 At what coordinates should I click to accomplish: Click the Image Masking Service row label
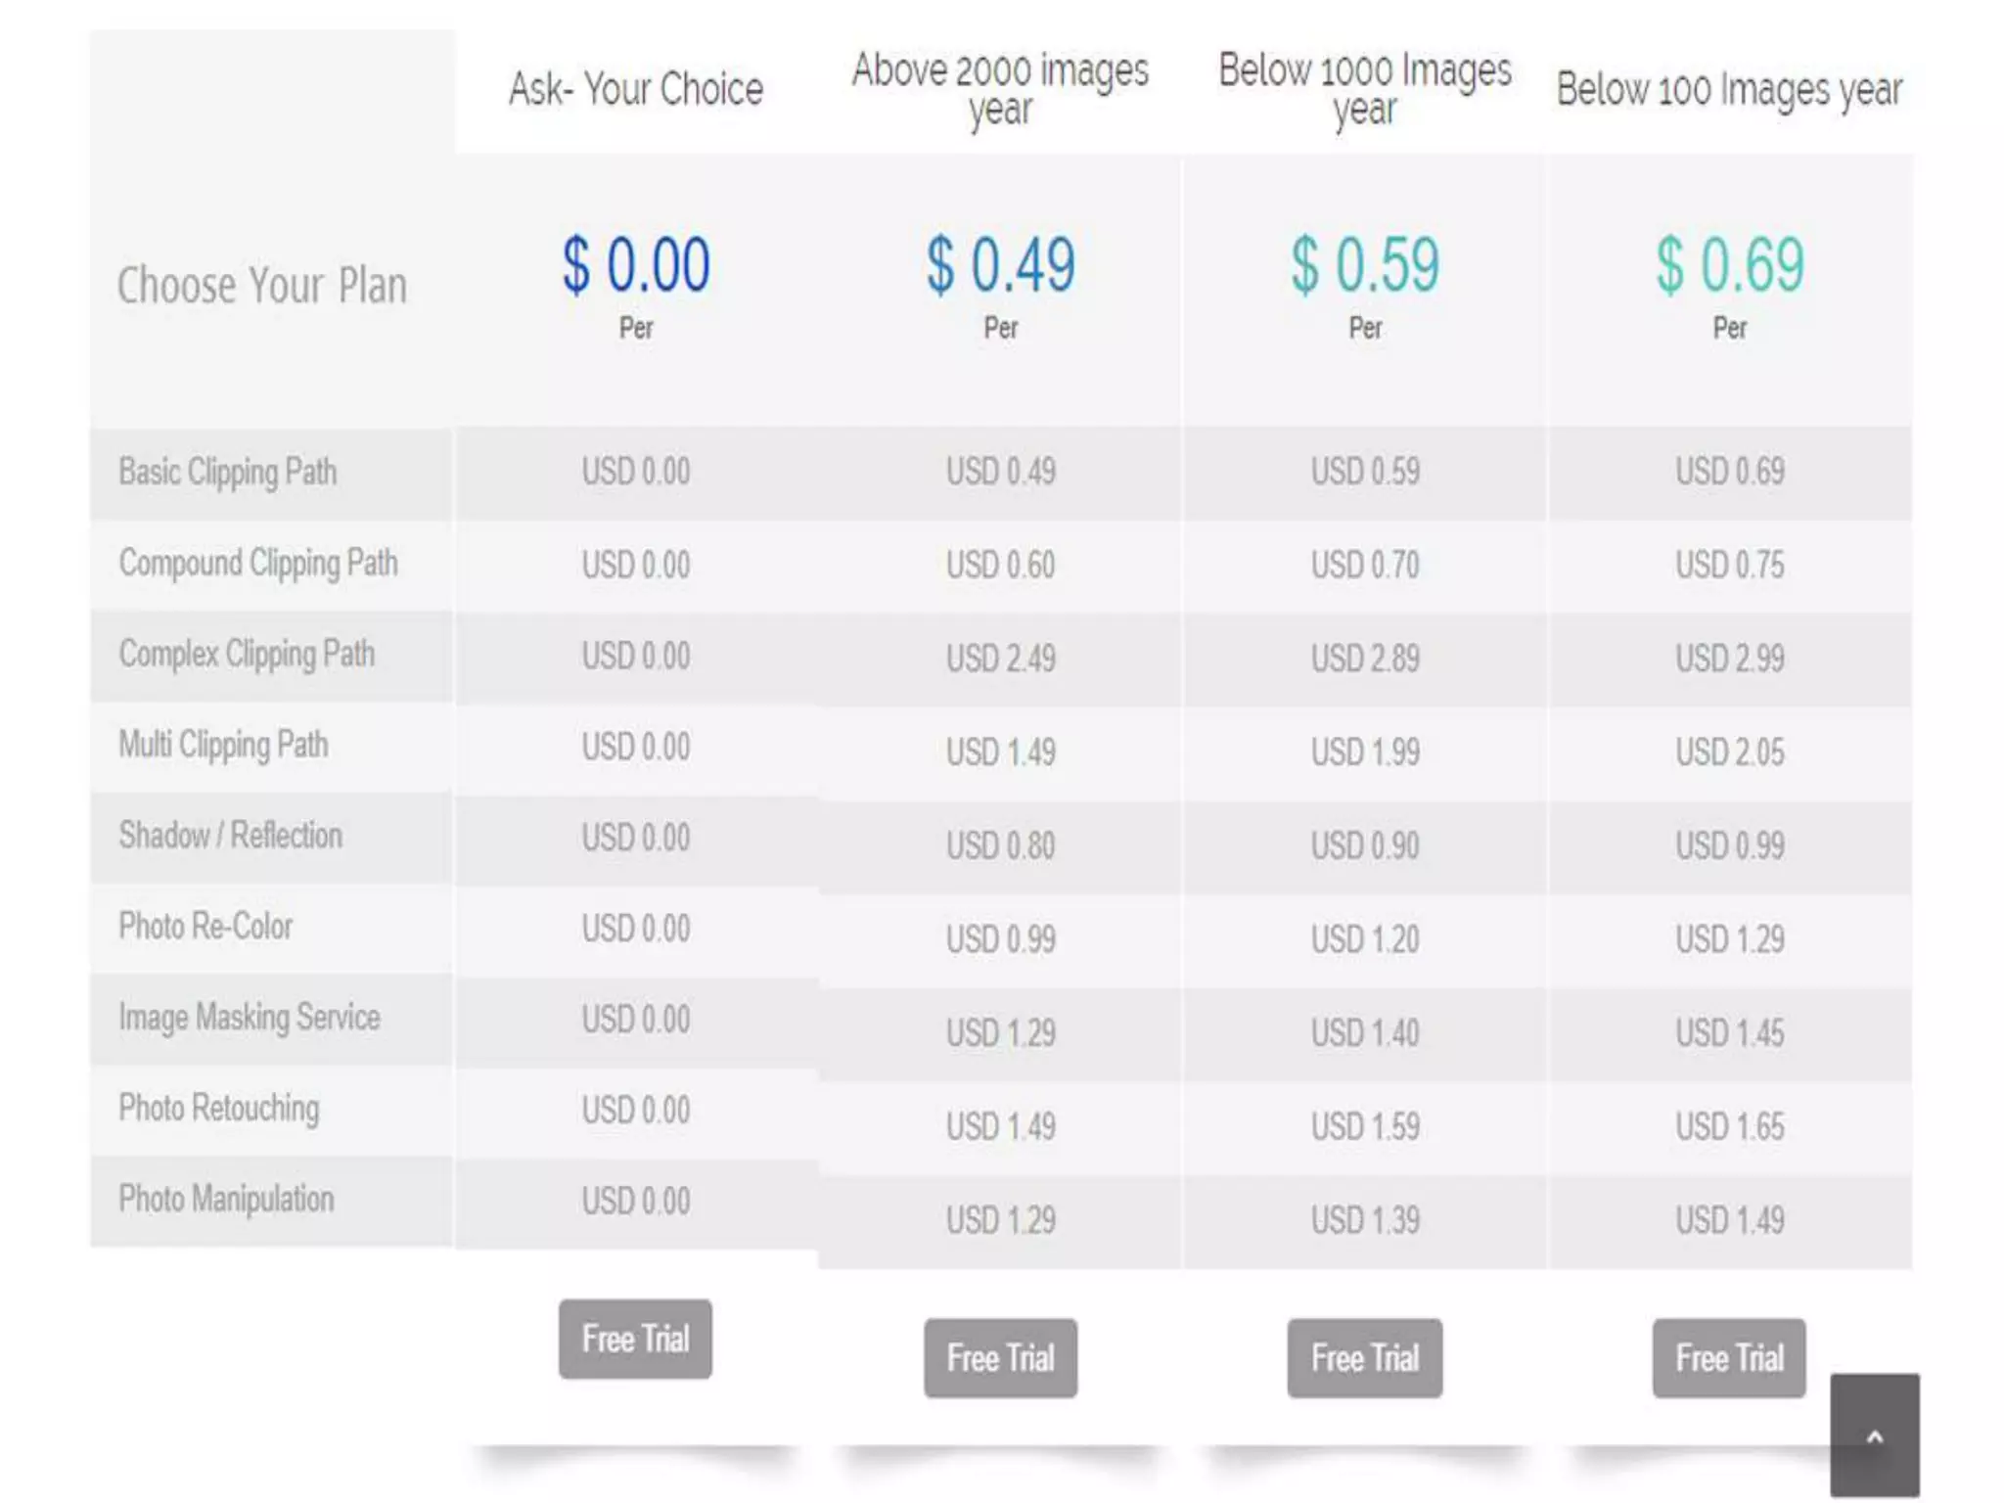250,1018
